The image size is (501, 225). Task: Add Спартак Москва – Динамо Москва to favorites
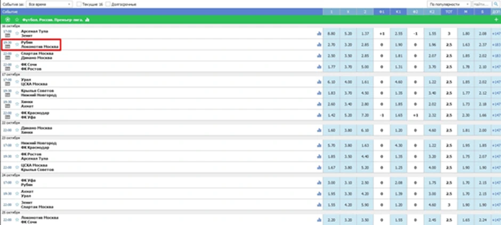click(17, 55)
